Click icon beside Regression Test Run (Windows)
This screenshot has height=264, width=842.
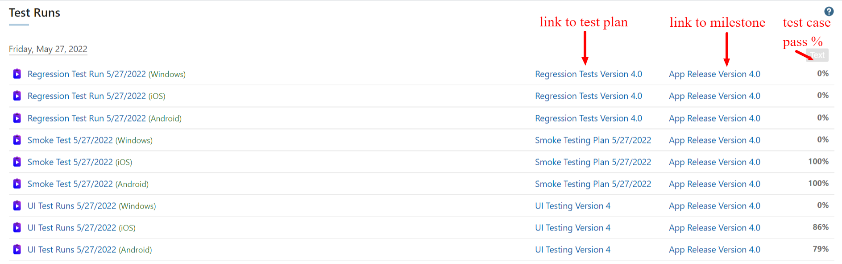pyautogui.click(x=17, y=74)
